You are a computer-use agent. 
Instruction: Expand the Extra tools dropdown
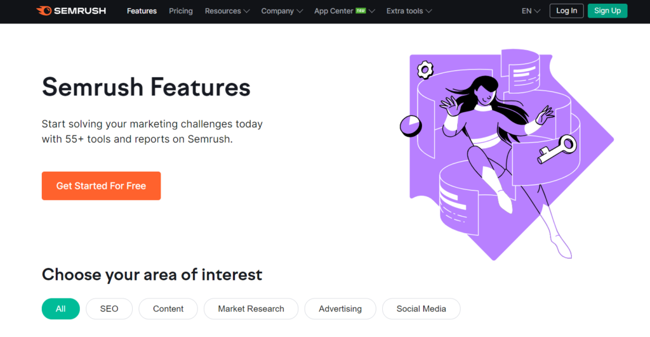(409, 11)
